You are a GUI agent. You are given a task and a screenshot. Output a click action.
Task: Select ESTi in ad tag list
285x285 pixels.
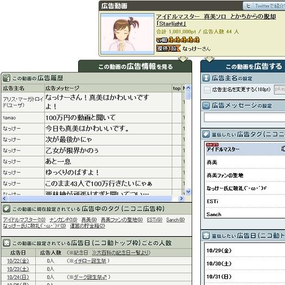(245, 201)
